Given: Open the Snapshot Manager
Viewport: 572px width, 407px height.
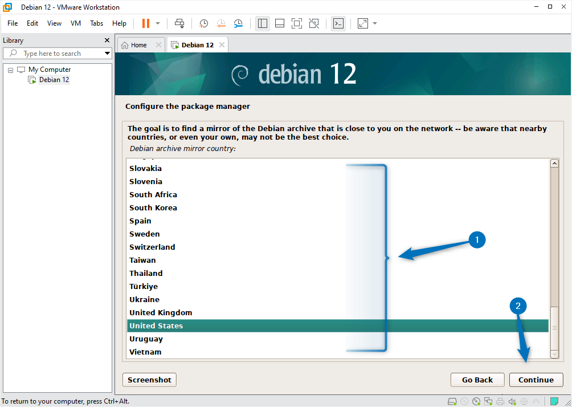Looking at the screenshot, I should [x=238, y=23].
